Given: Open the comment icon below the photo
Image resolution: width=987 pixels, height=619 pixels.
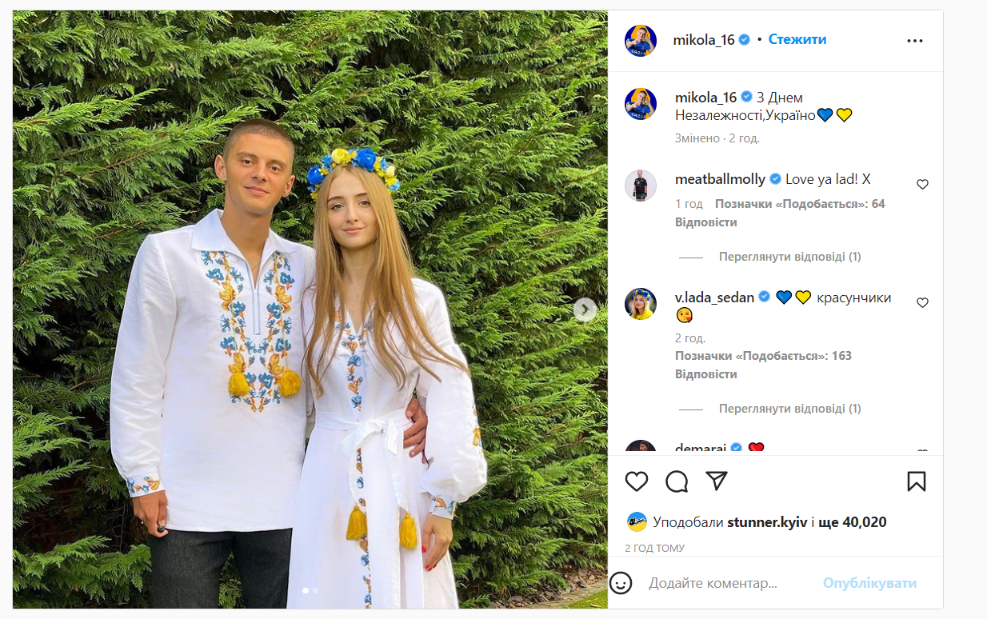Looking at the screenshot, I should point(677,481).
